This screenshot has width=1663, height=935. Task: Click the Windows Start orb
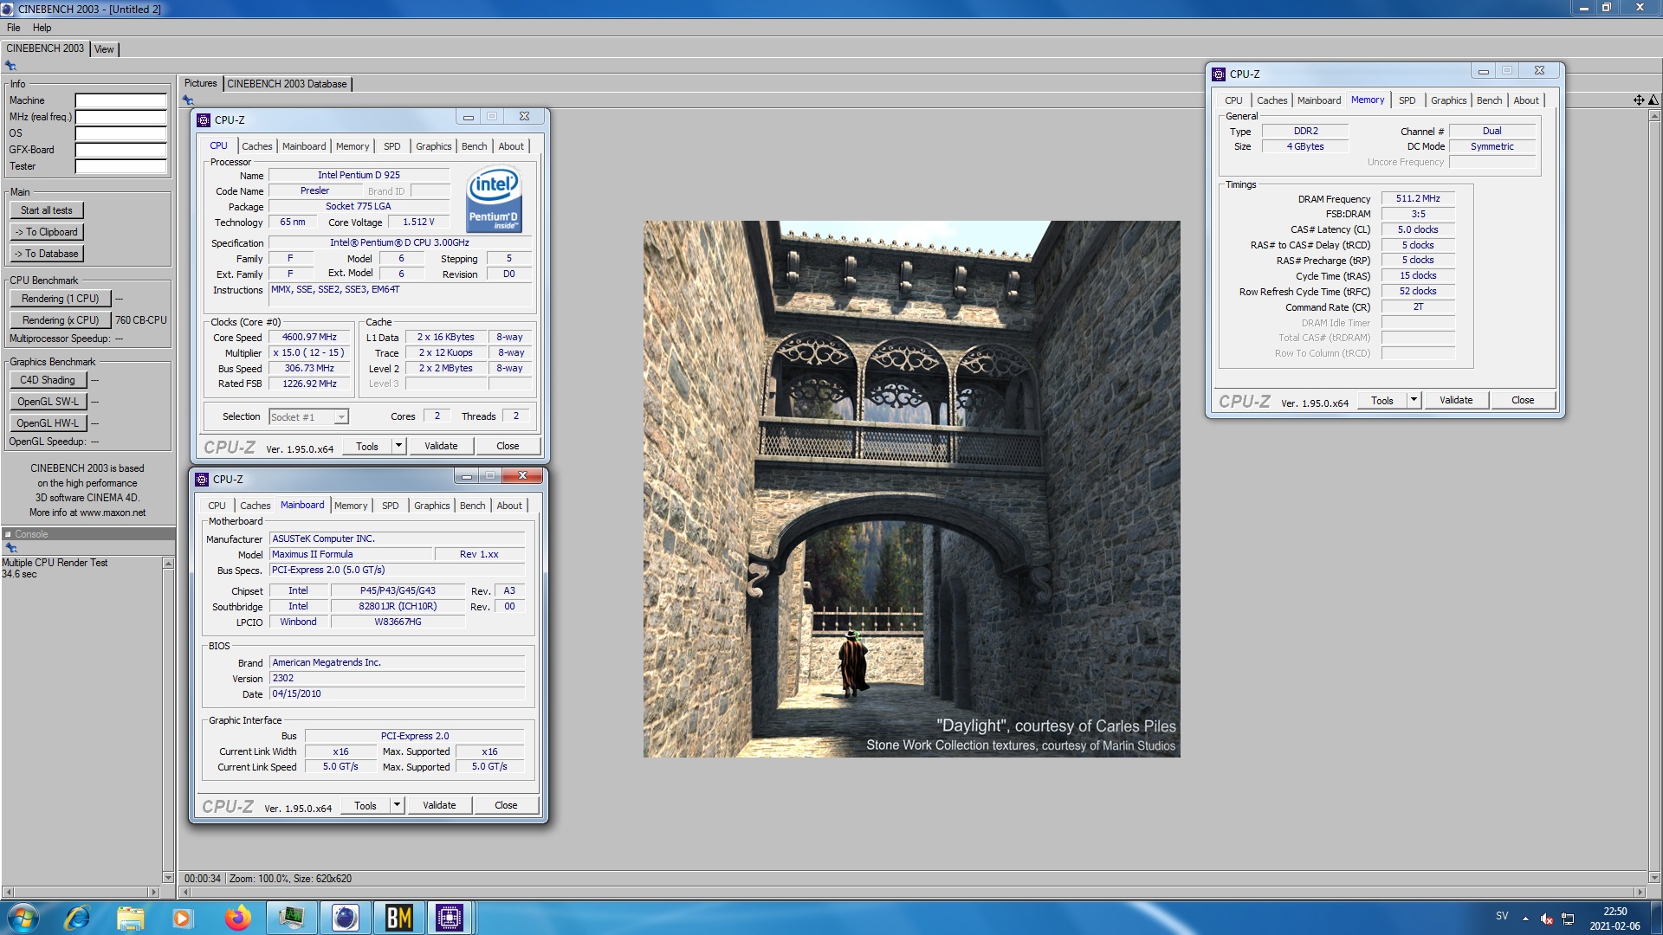[23, 918]
